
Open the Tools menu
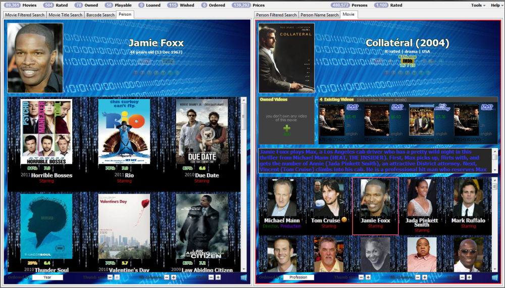pyautogui.click(x=478, y=5)
